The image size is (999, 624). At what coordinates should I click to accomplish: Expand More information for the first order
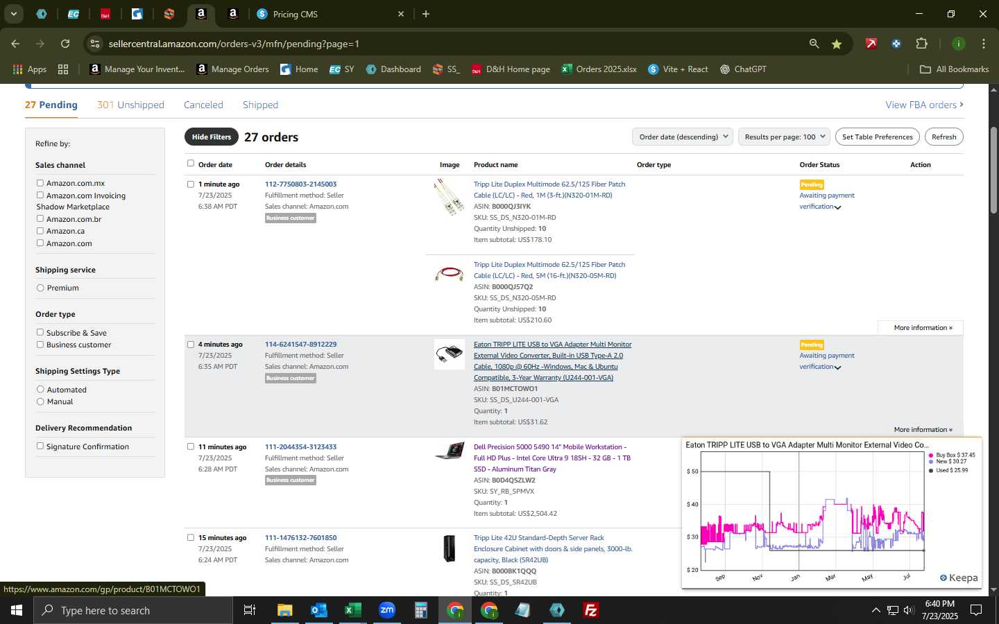(x=923, y=328)
